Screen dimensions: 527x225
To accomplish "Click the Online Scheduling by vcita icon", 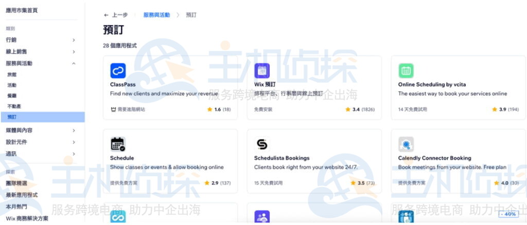I will pyautogui.click(x=406, y=71).
